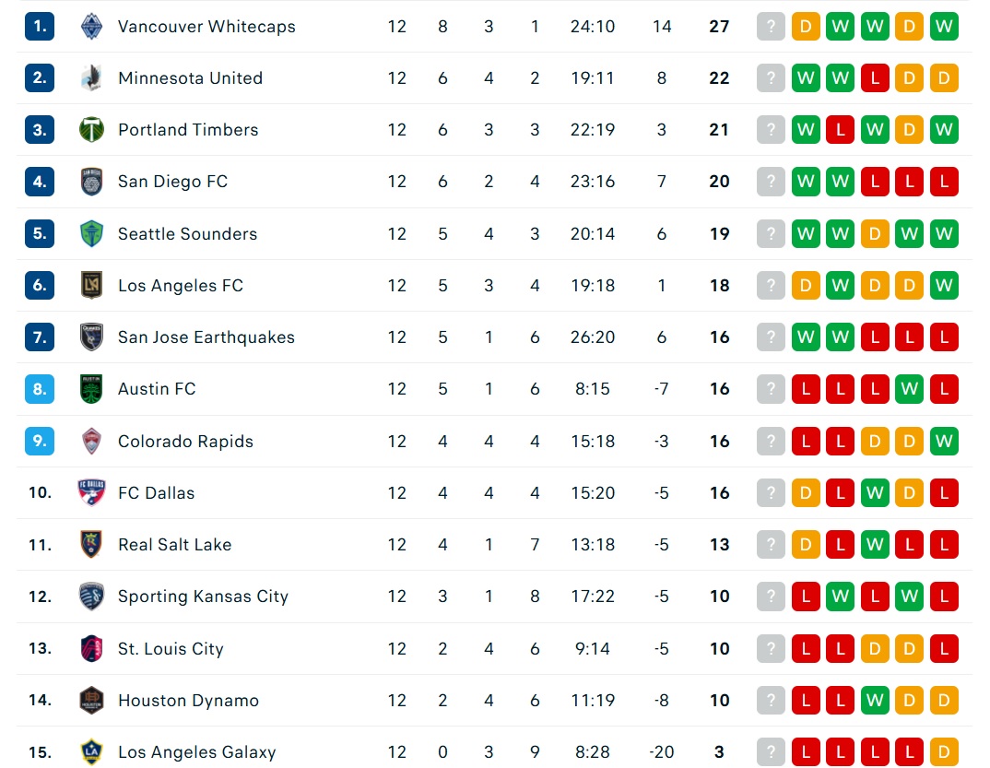Viewport: 990px width, 768px height.
Task: Click Minnesota United's red L result badge
Action: pyautogui.click(x=875, y=78)
